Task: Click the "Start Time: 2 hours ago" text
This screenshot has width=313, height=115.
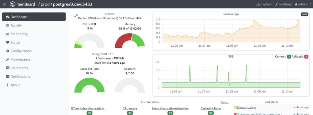Action: pyautogui.click(x=110, y=63)
